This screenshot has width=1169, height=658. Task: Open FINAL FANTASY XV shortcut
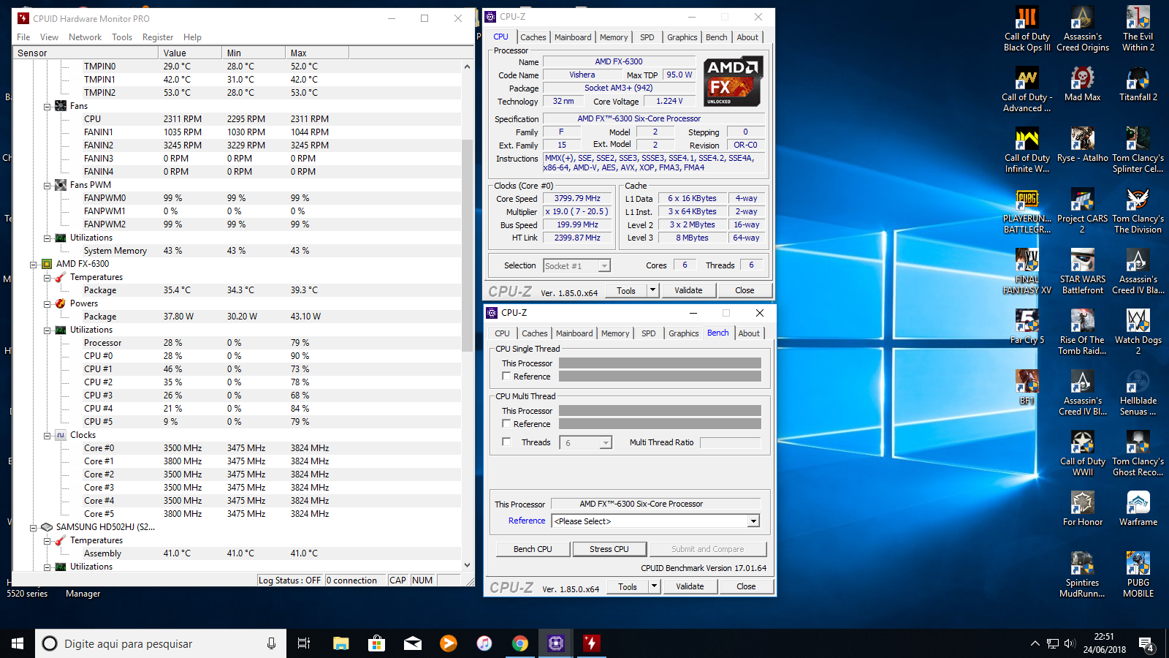pos(1027,272)
